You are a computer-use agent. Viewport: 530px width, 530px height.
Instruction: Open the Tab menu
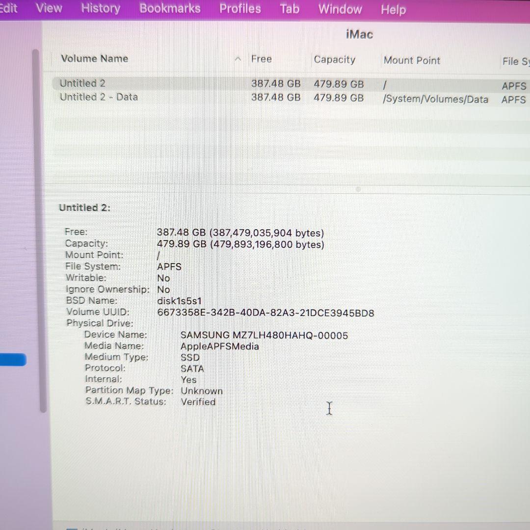(x=289, y=8)
